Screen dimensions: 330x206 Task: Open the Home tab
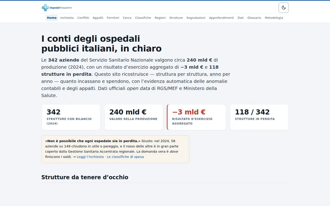click(x=52, y=18)
